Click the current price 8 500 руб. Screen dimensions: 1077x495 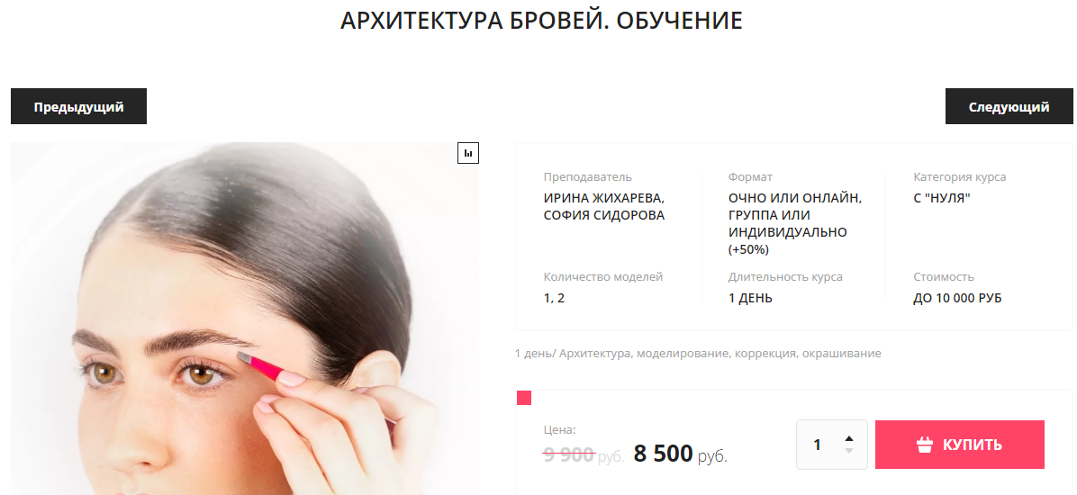(x=680, y=454)
